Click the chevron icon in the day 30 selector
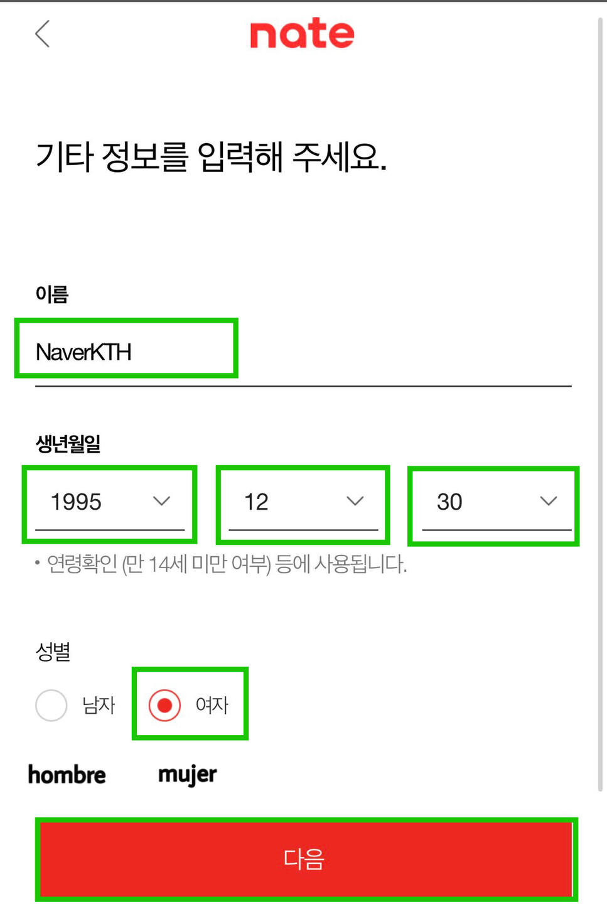Screen dimensions: 607x904 549,501
